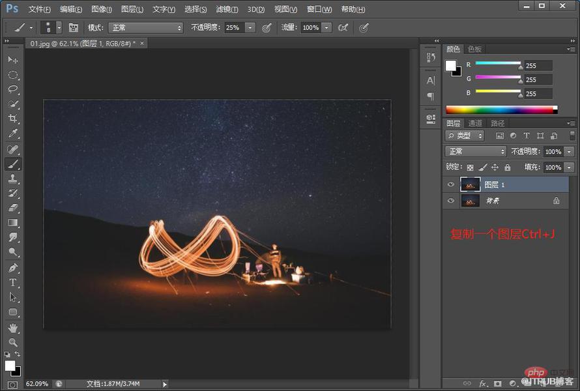Select the Eraser tool
The height and width of the screenshot is (391, 580).
point(12,208)
